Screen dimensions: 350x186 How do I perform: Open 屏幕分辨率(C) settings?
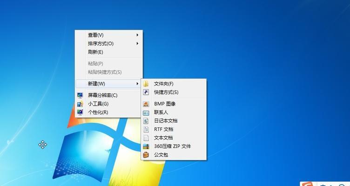click(109, 95)
